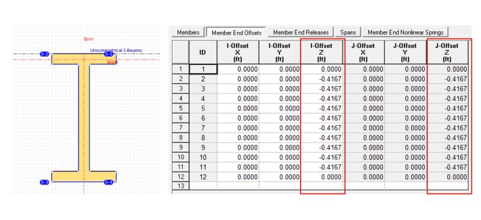Click J-Offset Z cell in row 9
This screenshot has height=220, width=481.
(447, 148)
